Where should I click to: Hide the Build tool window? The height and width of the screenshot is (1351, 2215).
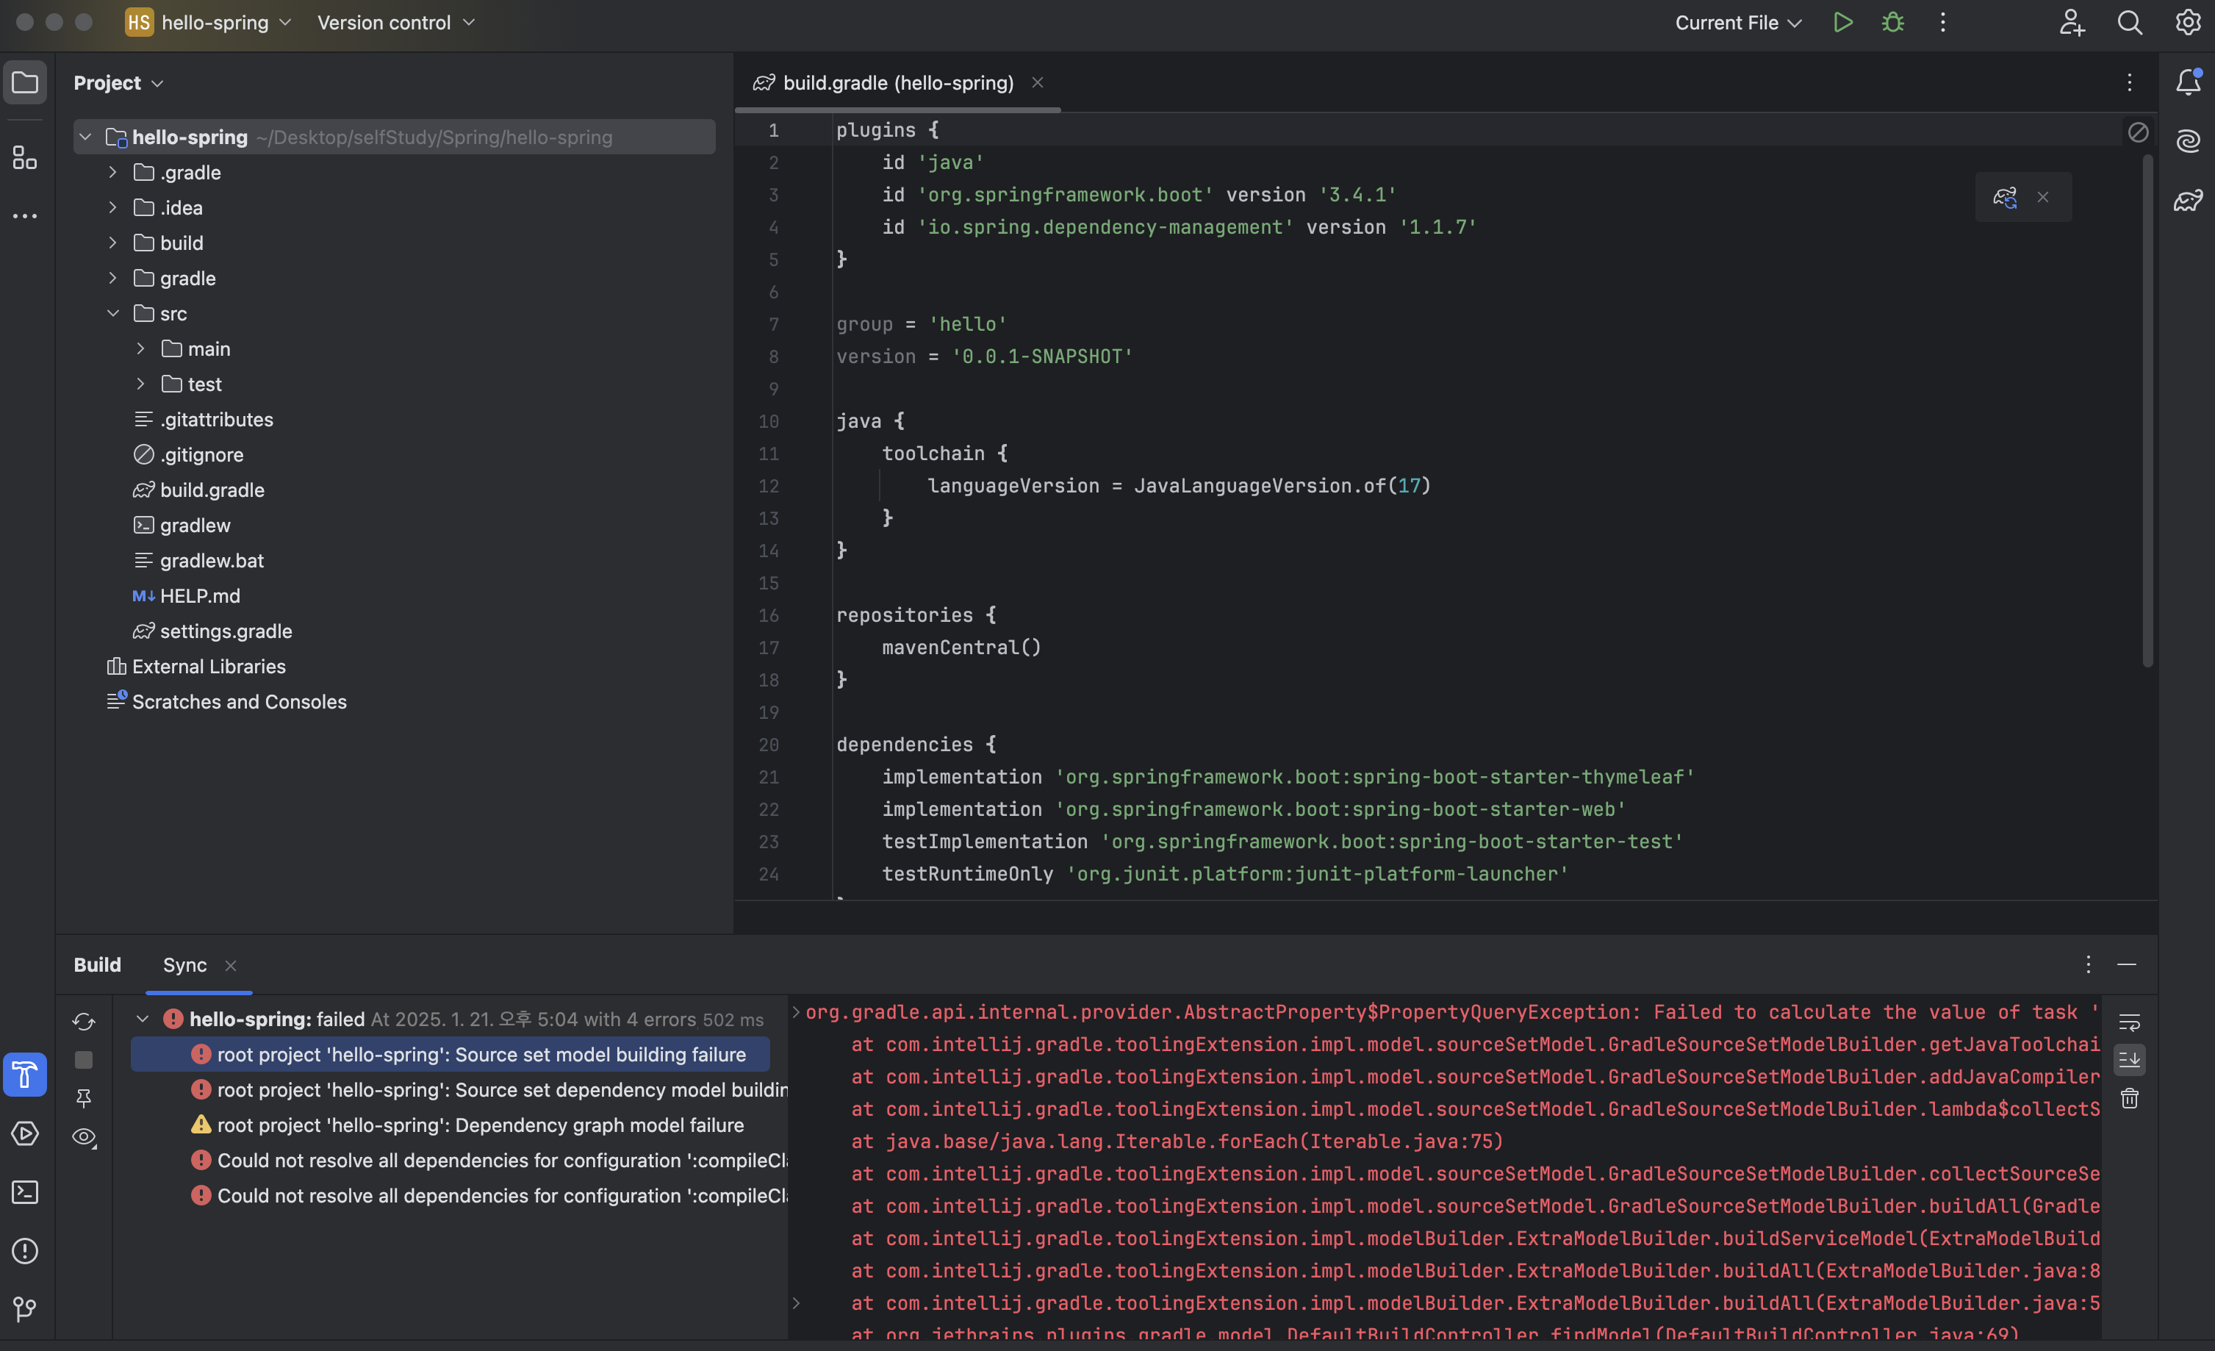point(2127,964)
